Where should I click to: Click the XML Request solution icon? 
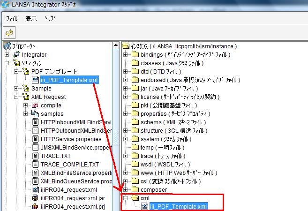pyautogui.click(x=26, y=97)
